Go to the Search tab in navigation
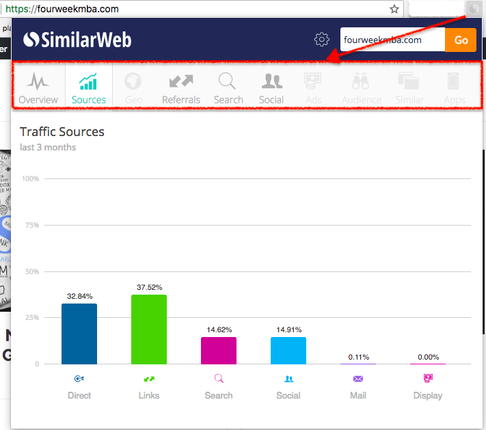Image resolution: width=486 pixels, height=430 pixels. (x=228, y=88)
